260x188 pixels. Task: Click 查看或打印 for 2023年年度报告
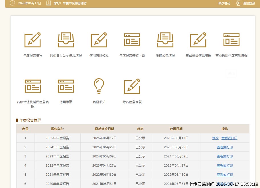225,156
